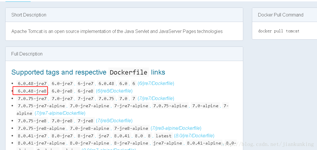
Task: Select the 7-jre8-alpine tag
Action: pyautogui.click(x=131, y=128)
